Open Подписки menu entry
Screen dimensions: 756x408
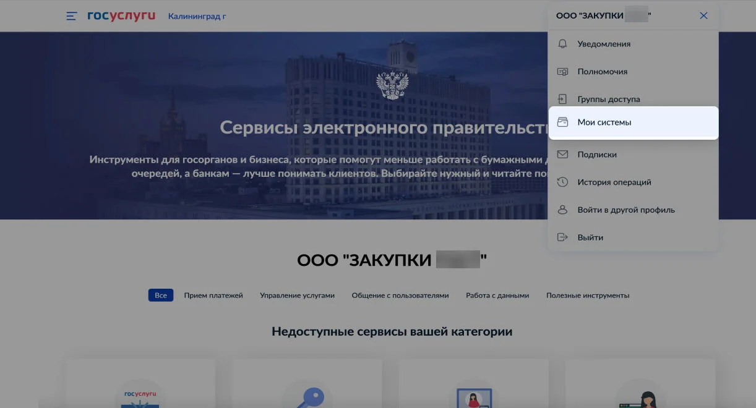click(x=633, y=155)
